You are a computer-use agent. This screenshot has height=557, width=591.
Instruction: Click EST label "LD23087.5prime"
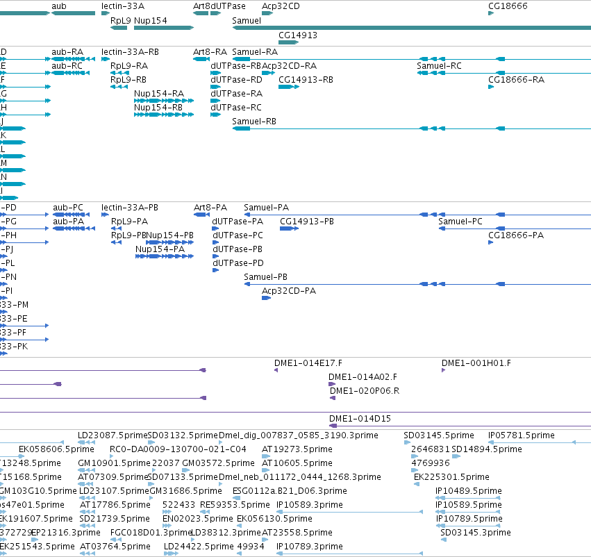pos(113,435)
